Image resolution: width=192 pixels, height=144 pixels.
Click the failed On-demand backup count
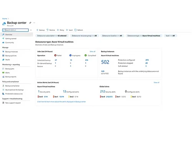[x=55, y=63]
